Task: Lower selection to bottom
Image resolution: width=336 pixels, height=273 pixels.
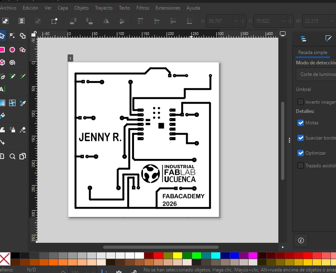Action: [189, 21]
